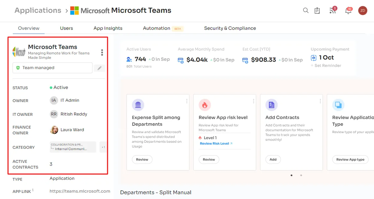Screen dimensions: 374x199
Task: Open the Automation beta tab
Action: point(163,28)
